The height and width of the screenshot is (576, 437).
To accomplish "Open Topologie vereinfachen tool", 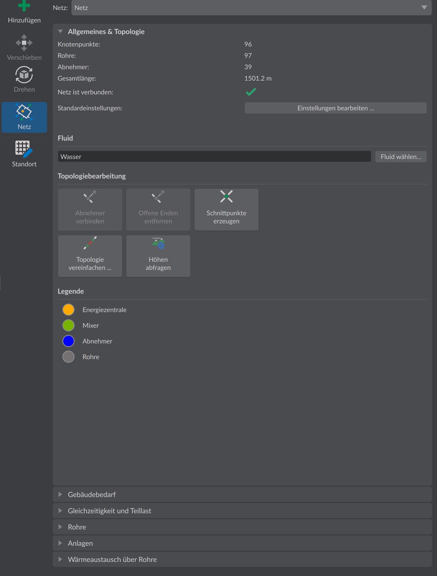I will (x=90, y=256).
